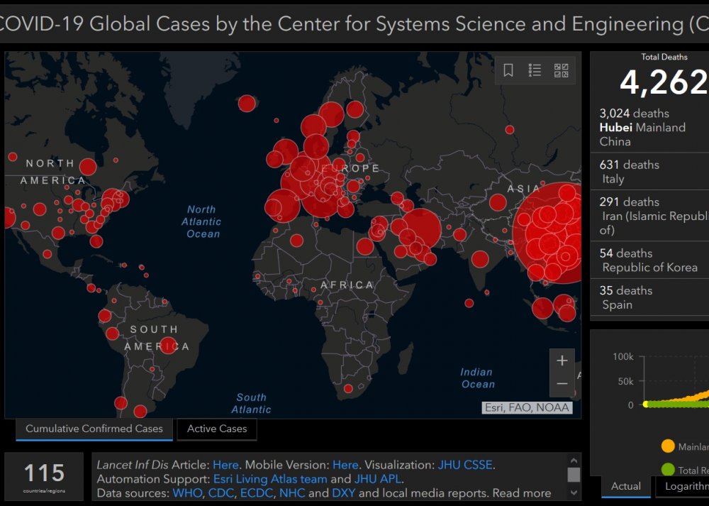This screenshot has width=709, height=506.
Task: Show the map legend list icon
Action: pyautogui.click(x=535, y=70)
